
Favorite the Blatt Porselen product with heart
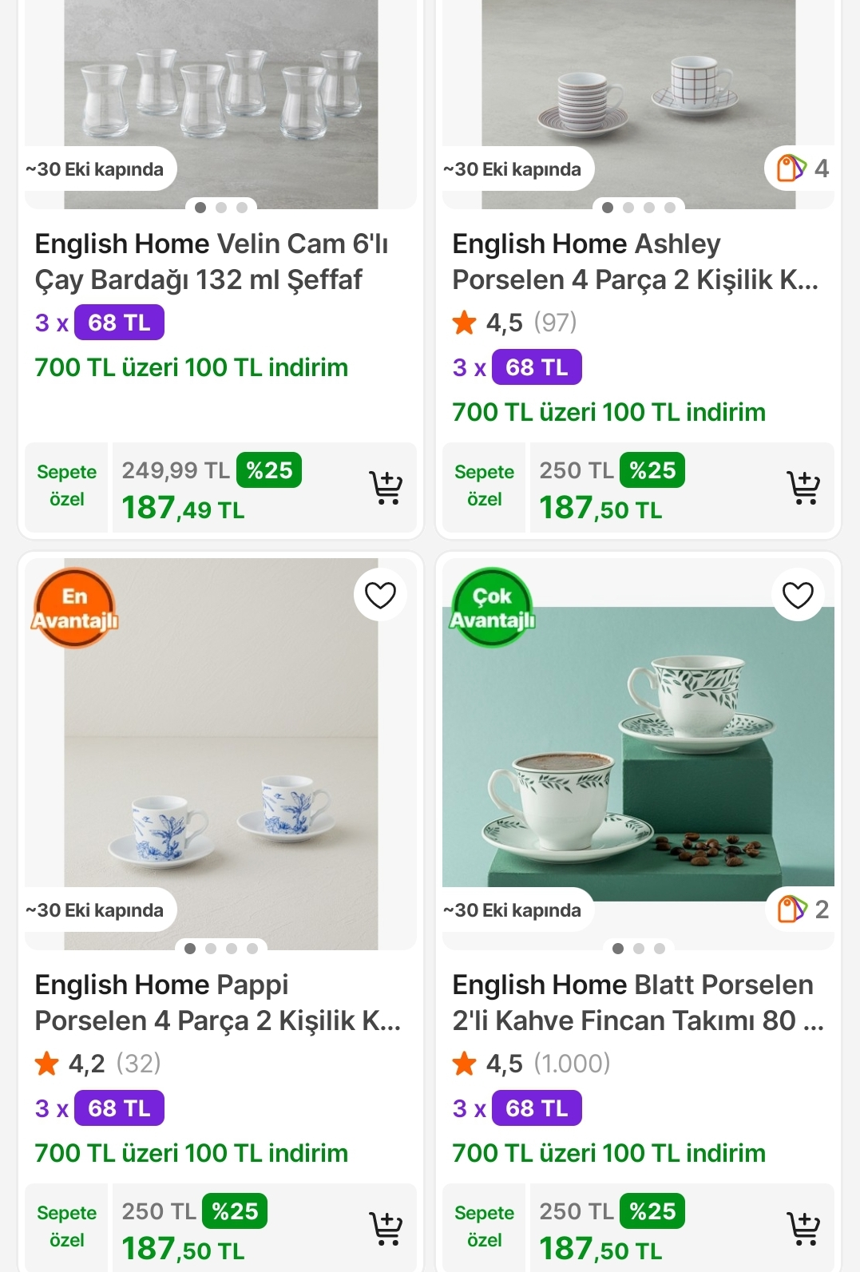pyautogui.click(x=798, y=595)
